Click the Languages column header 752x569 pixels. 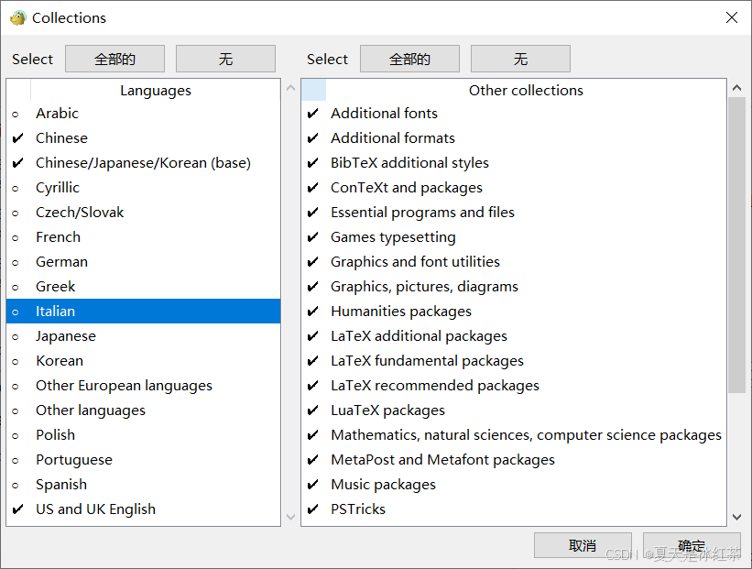tap(156, 90)
